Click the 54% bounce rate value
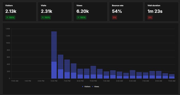This screenshot has height=95, width=180. (x=117, y=11)
